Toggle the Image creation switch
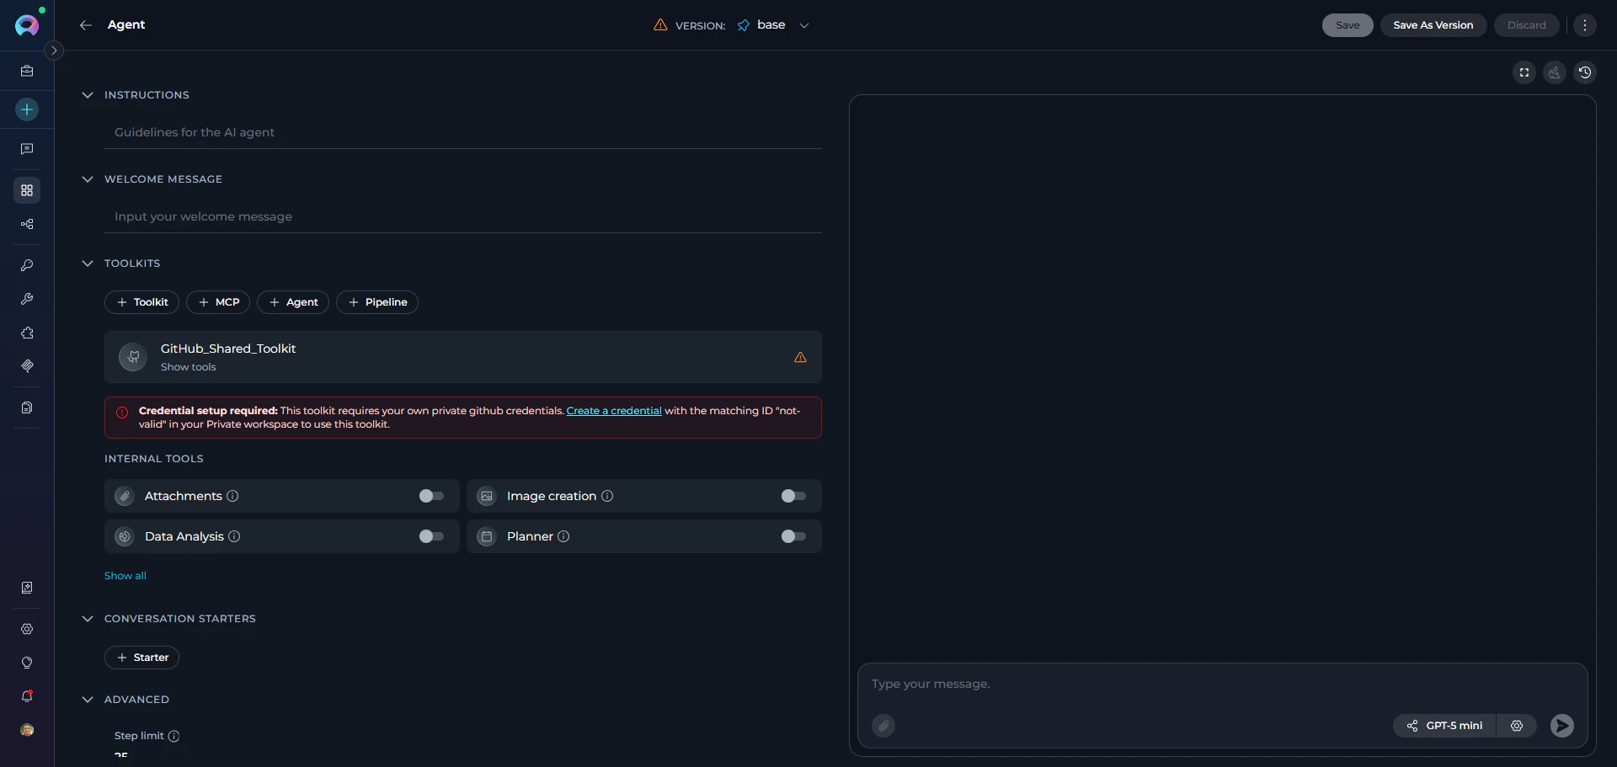The height and width of the screenshot is (767, 1617). [793, 496]
